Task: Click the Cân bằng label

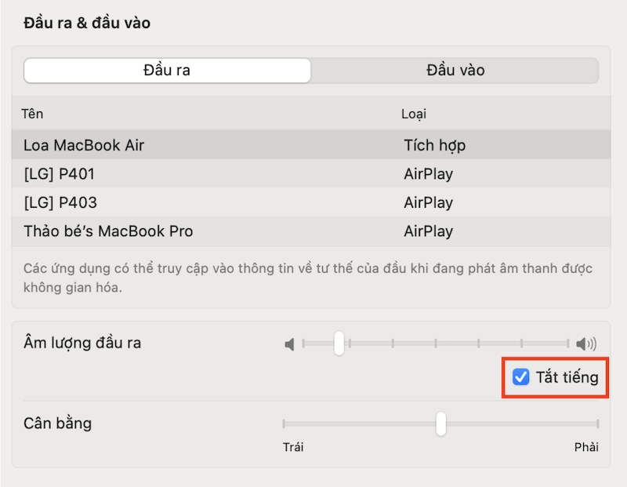Action: coord(57,423)
